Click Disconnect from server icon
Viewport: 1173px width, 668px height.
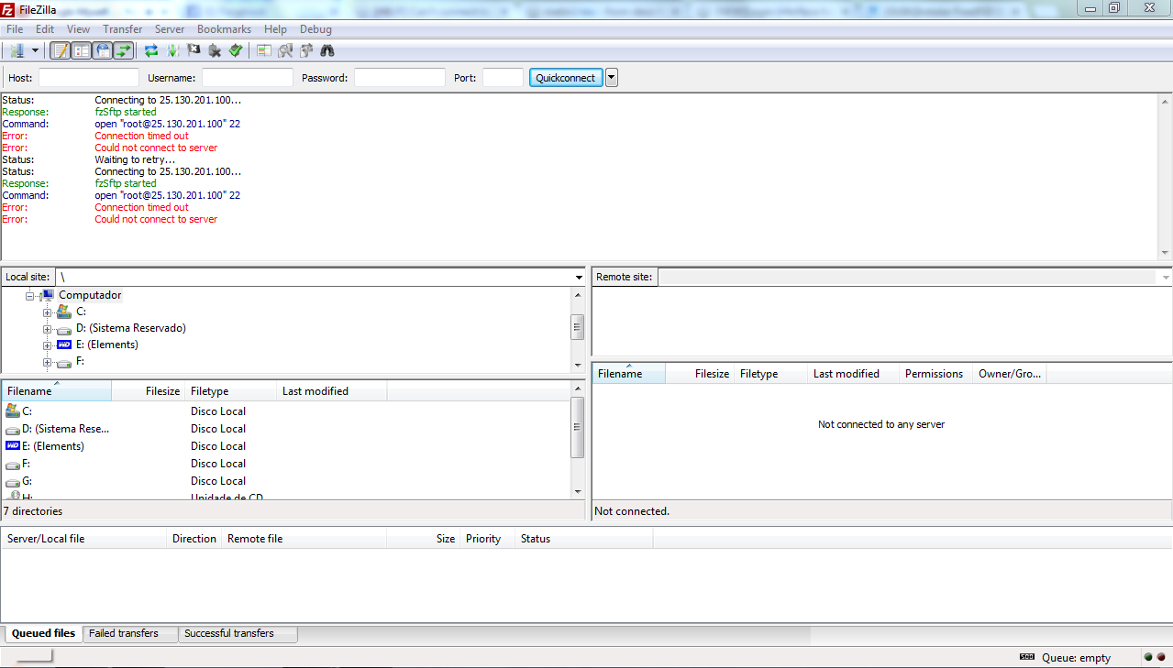(215, 50)
